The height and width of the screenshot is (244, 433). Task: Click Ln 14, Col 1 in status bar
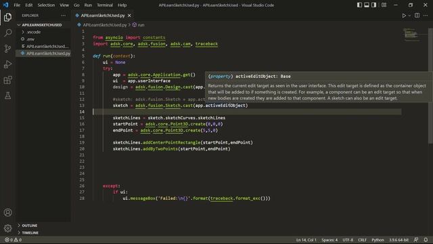(x=306, y=240)
